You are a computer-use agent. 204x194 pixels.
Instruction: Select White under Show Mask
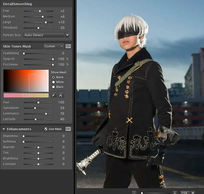tap(53, 82)
